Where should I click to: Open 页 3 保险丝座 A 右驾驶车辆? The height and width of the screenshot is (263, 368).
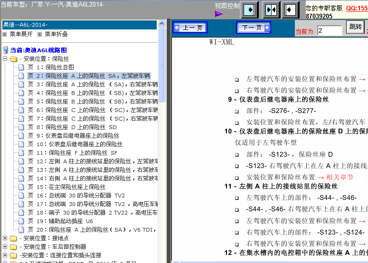click(93, 85)
